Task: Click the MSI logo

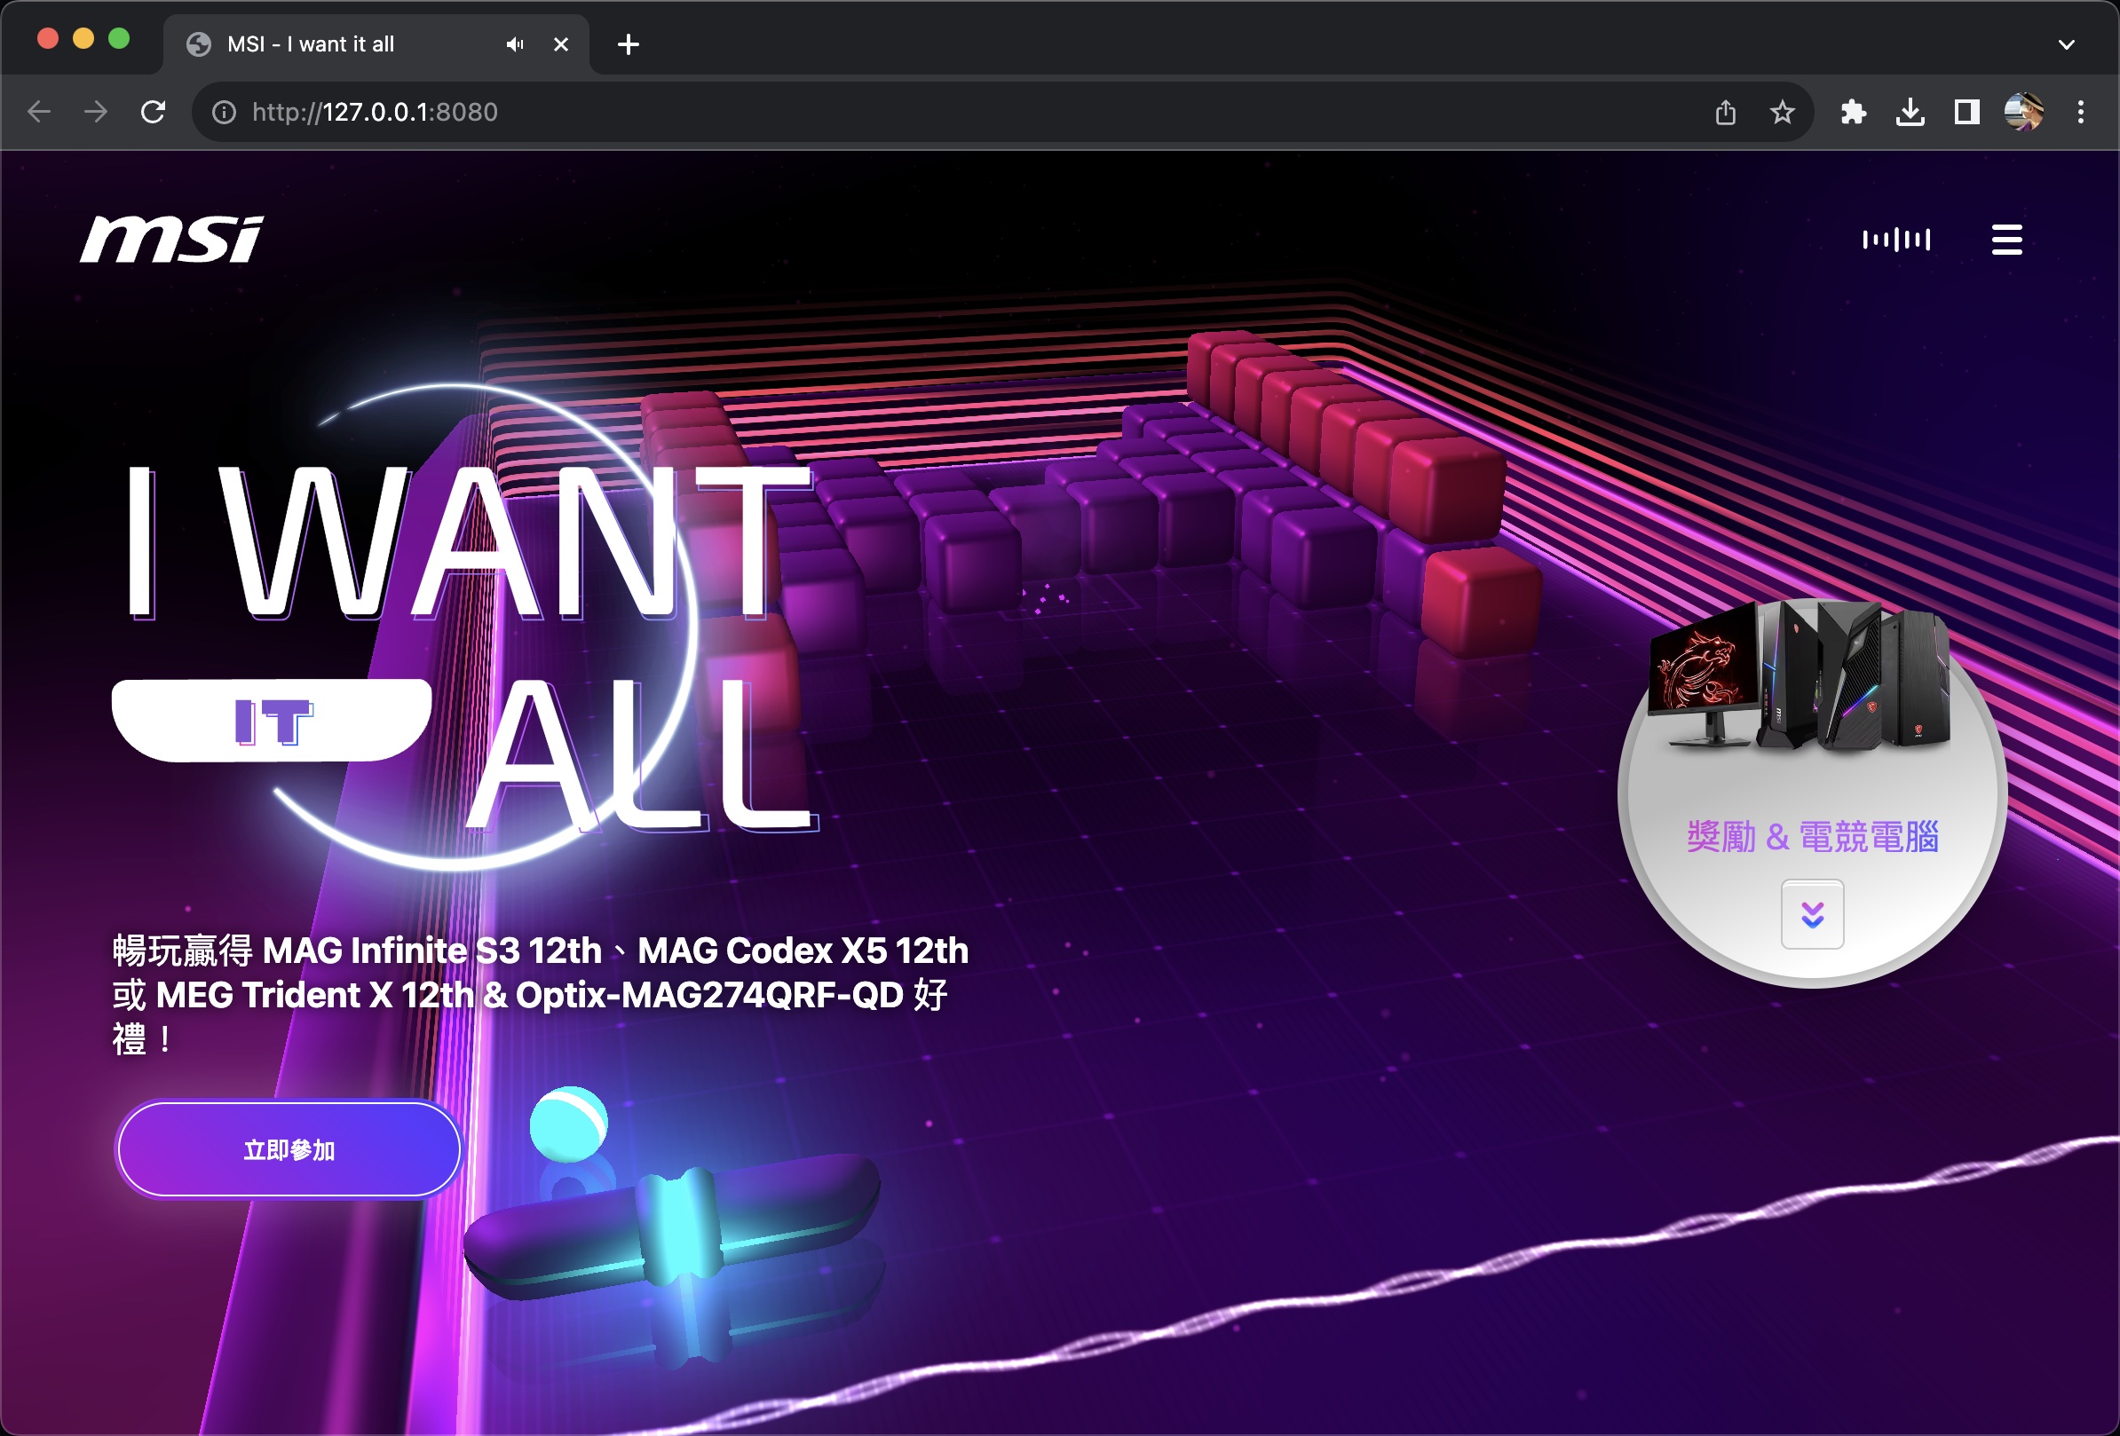Action: 171,239
